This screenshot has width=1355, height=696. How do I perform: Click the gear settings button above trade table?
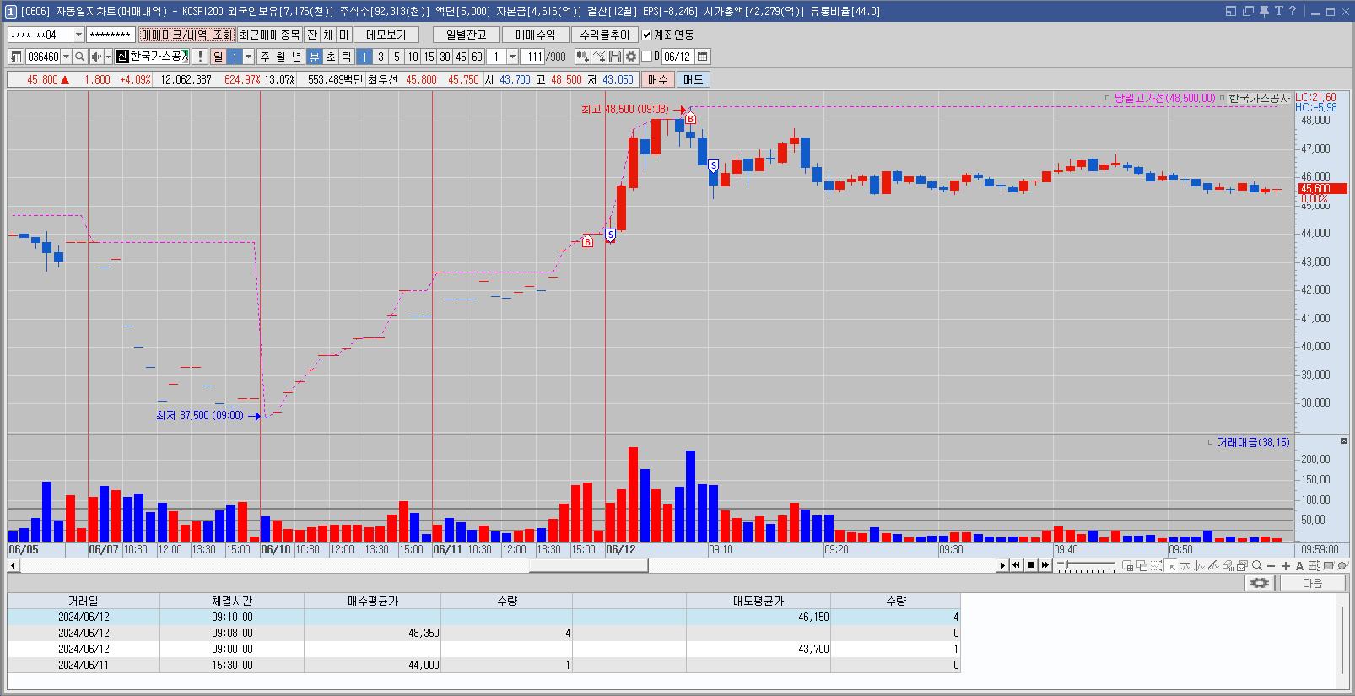point(1260,583)
